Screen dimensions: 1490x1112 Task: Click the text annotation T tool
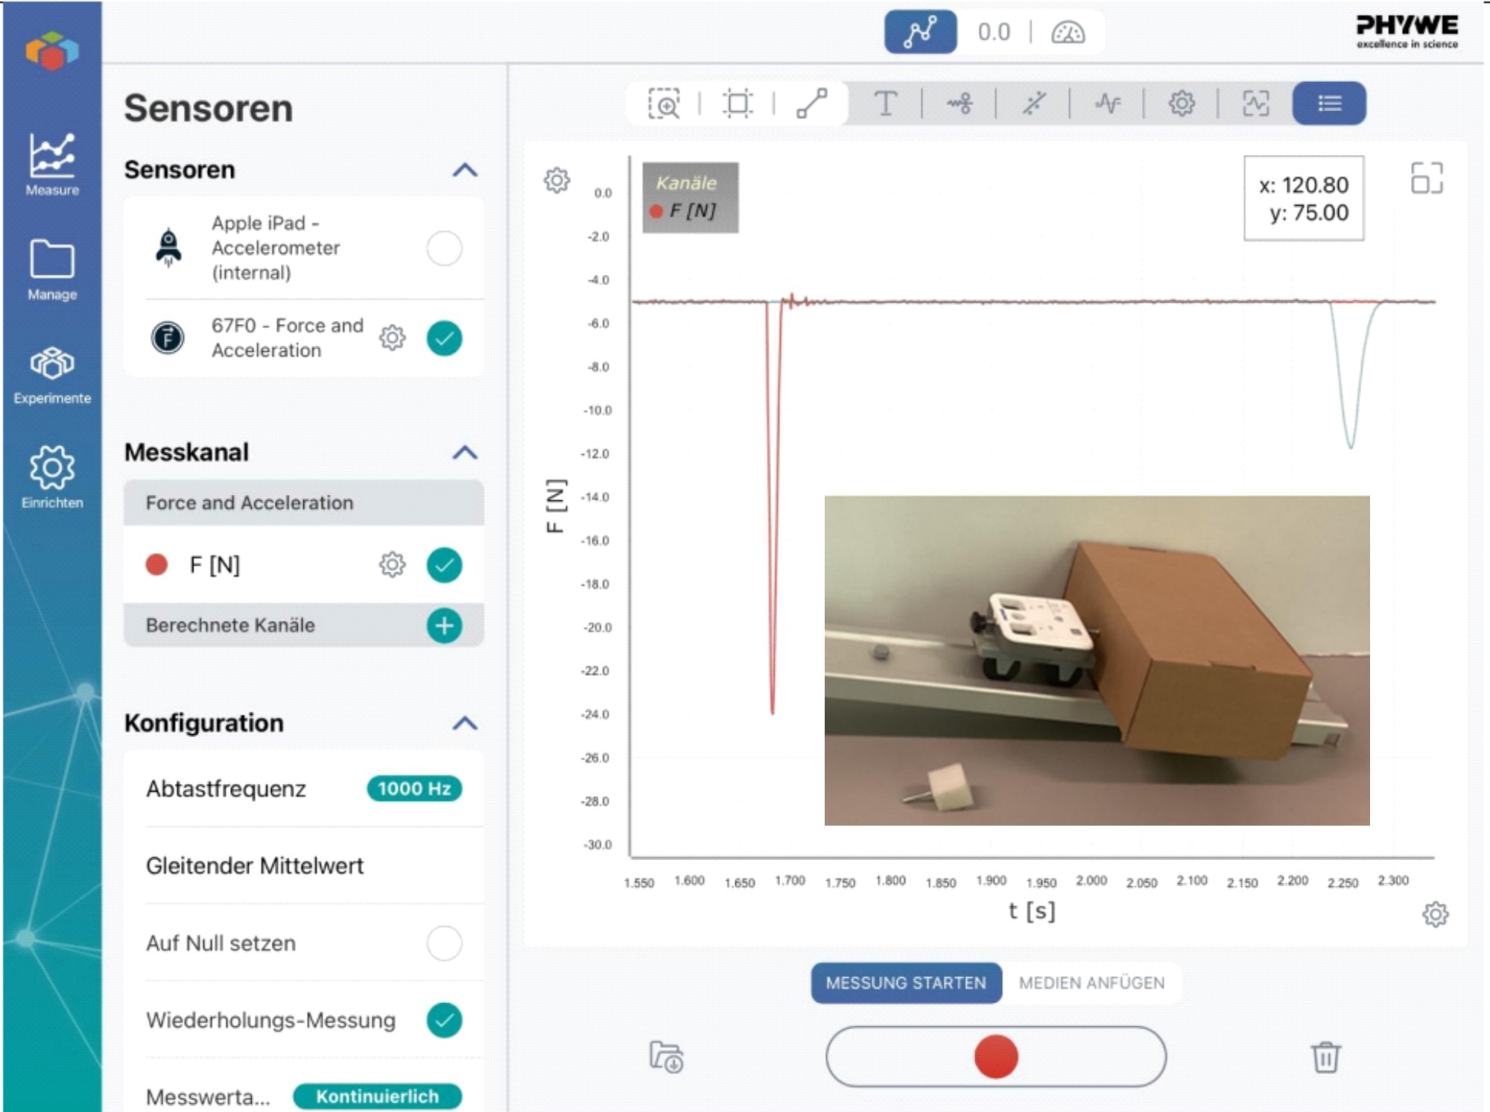point(885,104)
